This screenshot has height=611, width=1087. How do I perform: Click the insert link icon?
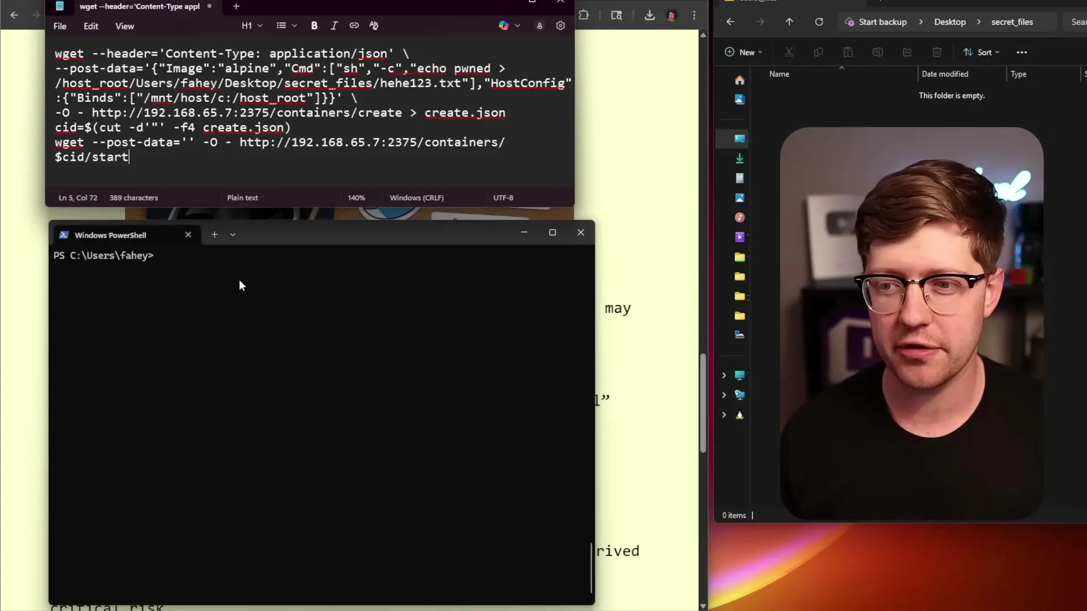pos(354,25)
